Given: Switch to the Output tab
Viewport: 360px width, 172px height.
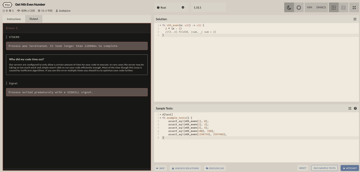Looking at the screenshot, I should click(x=34, y=19).
